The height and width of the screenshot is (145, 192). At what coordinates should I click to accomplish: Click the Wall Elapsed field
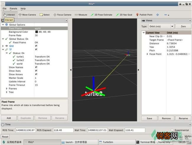click(135, 130)
